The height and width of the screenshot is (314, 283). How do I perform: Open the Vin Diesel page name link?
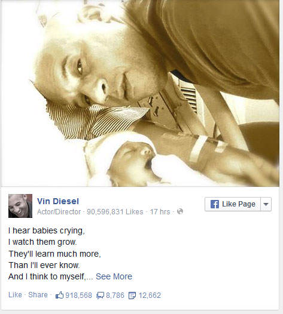pos(58,201)
